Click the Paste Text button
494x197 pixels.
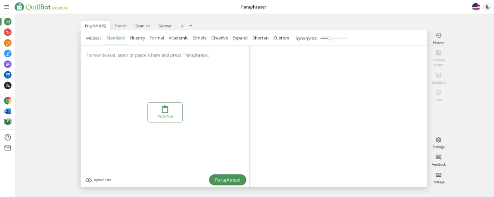[165, 112]
